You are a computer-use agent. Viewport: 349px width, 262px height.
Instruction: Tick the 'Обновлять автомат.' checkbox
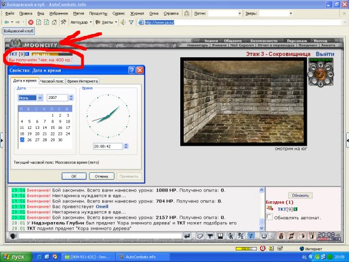pyautogui.click(x=269, y=216)
